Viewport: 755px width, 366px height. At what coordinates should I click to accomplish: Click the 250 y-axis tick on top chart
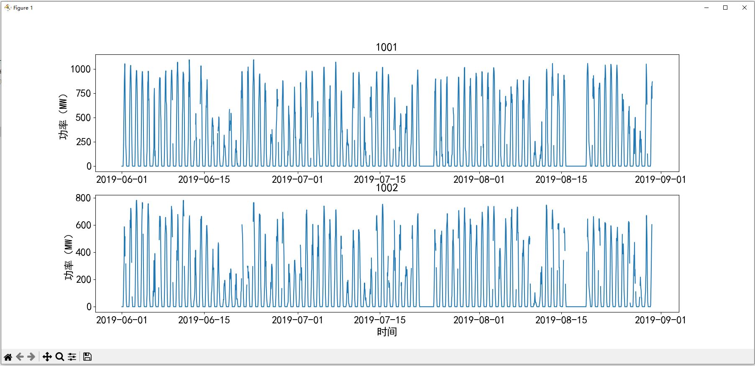[83, 142]
